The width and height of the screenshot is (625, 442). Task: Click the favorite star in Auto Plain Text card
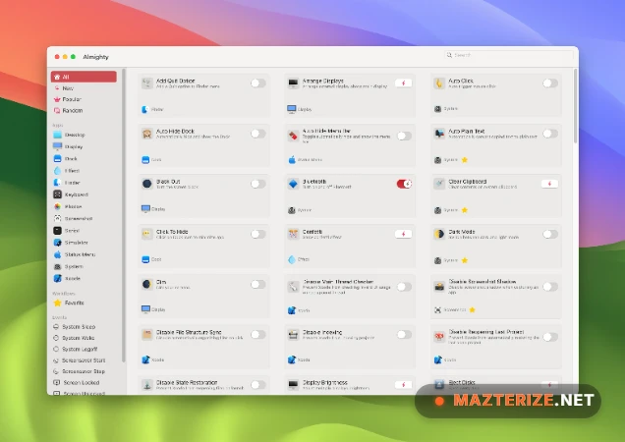click(x=465, y=160)
